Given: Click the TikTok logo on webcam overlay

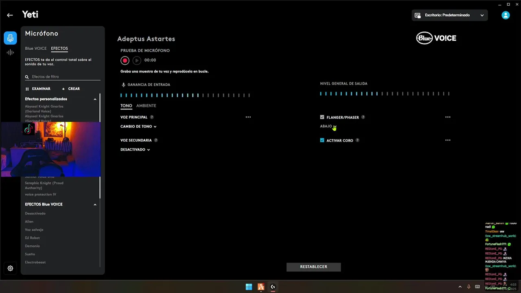Looking at the screenshot, I should [x=28, y=129].
